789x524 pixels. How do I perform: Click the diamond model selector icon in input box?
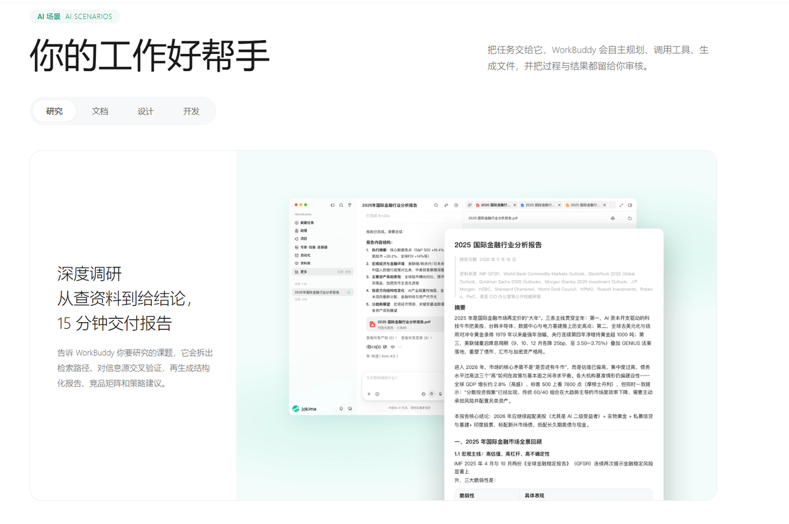click(431, 393)
